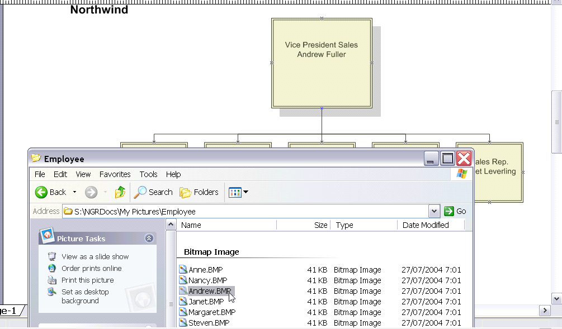
Task: Click Order prints online
Action: [91, 269]
